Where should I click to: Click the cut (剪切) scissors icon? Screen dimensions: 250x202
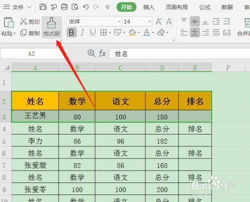(23, 21)
